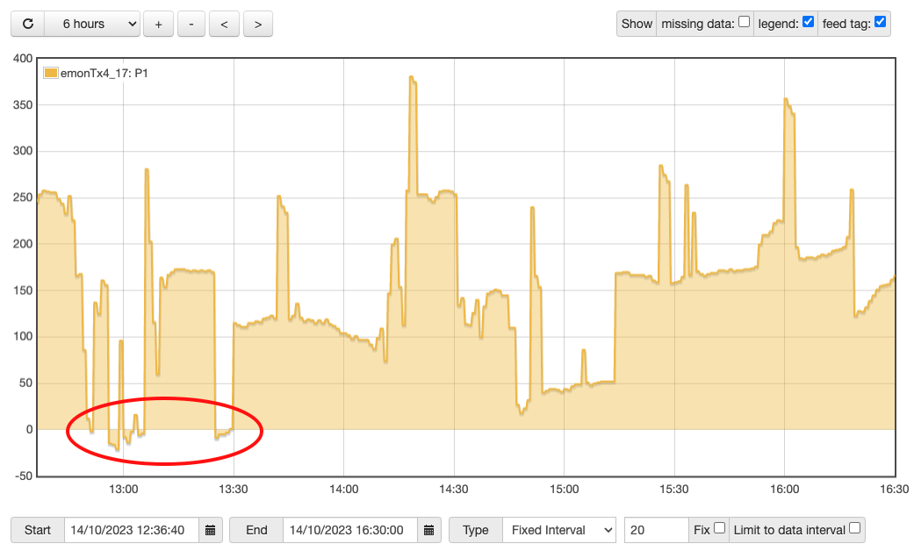Image resolution: width=914 pixels, height=551 pixels.
Task: Click the orange emonTx4_17: P1 legend swatch
Action: [51, 74]
